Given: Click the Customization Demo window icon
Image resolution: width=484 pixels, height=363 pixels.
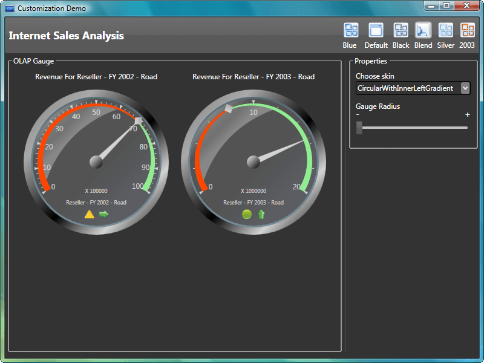Looking at the screenshot, I should [x=10, y=8].
